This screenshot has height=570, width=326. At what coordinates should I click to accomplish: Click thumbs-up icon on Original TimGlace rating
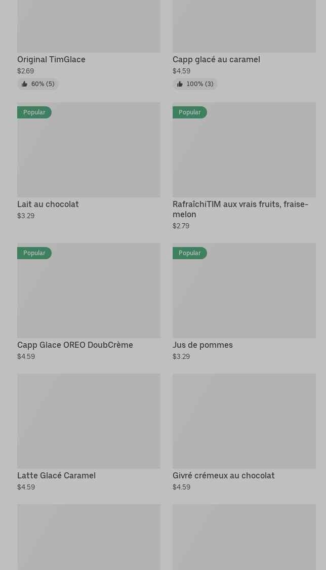(24, 84)
